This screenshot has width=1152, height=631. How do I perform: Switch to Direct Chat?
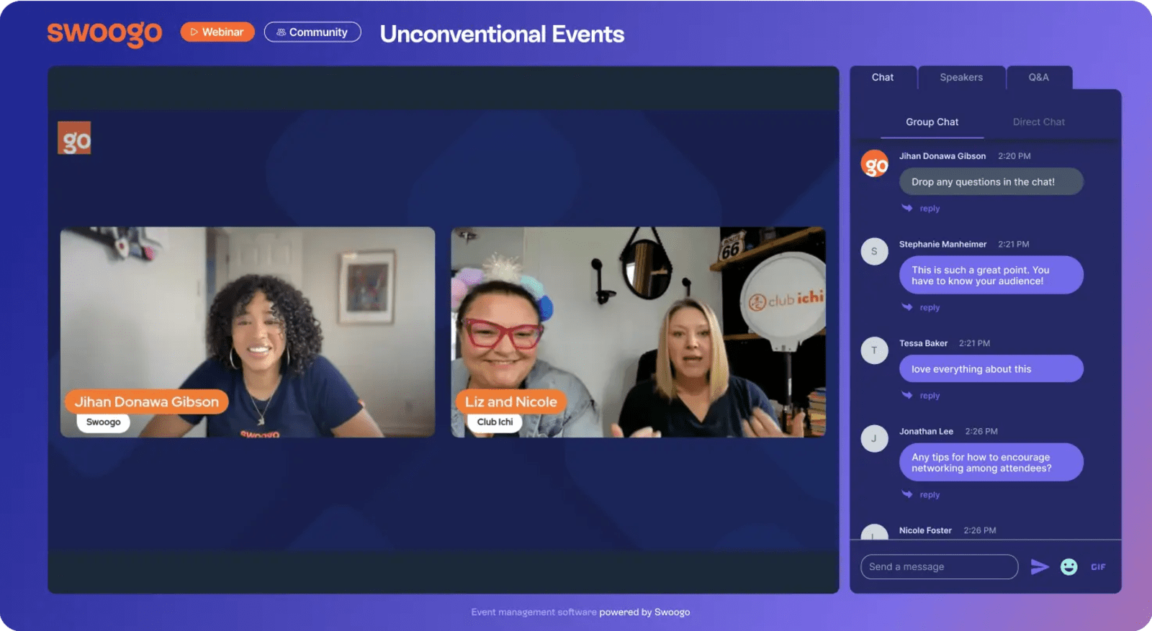click(1038, 122)
